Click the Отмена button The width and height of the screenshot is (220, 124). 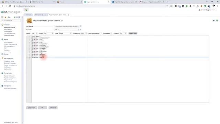[x=53, y=108]
